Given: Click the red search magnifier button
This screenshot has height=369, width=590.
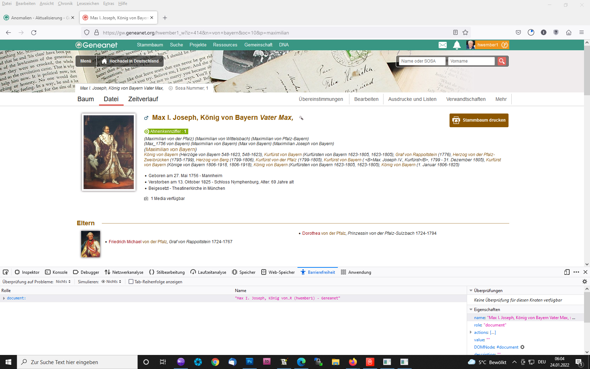Looking at the screenshot, I should [x=502, y=61].
